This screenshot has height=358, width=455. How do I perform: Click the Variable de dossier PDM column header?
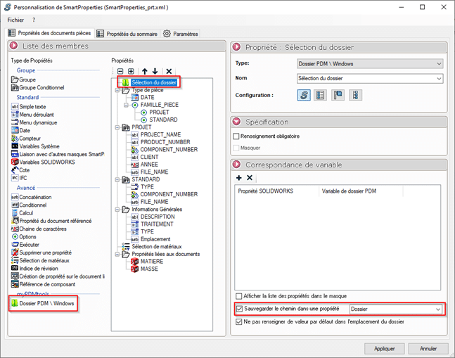361,191
